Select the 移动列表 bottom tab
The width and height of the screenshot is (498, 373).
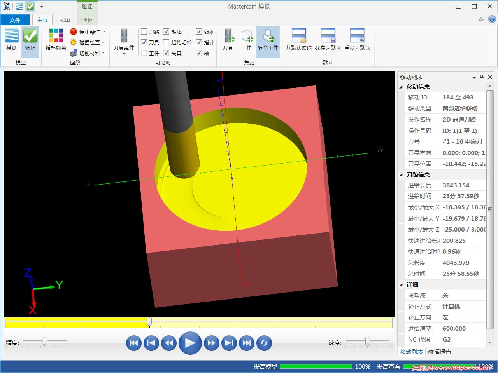tap(411, 352)
